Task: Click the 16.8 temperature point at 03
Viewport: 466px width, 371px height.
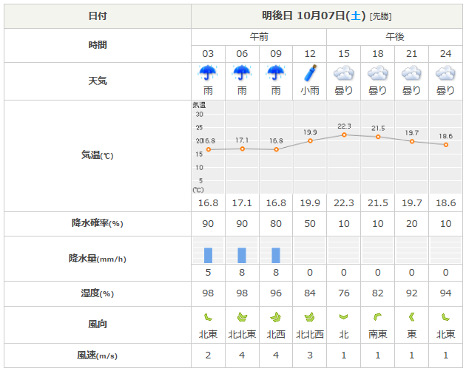Action: point(209,149)
